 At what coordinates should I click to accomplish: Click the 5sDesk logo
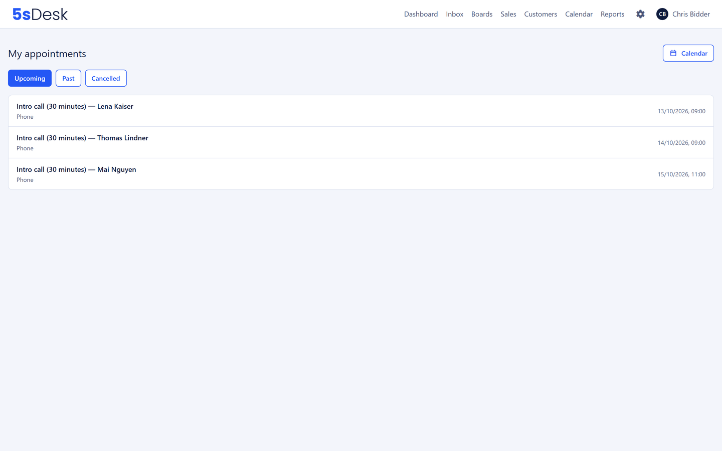pos(40,14)
